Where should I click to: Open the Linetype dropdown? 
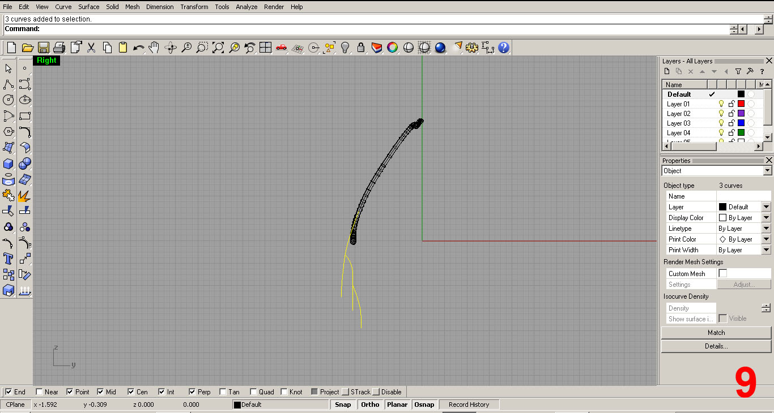click(766, 229)
